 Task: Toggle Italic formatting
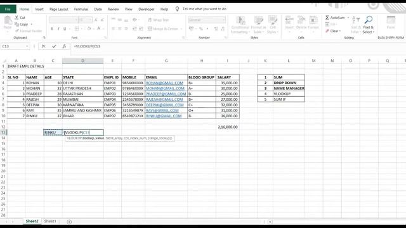58,28
